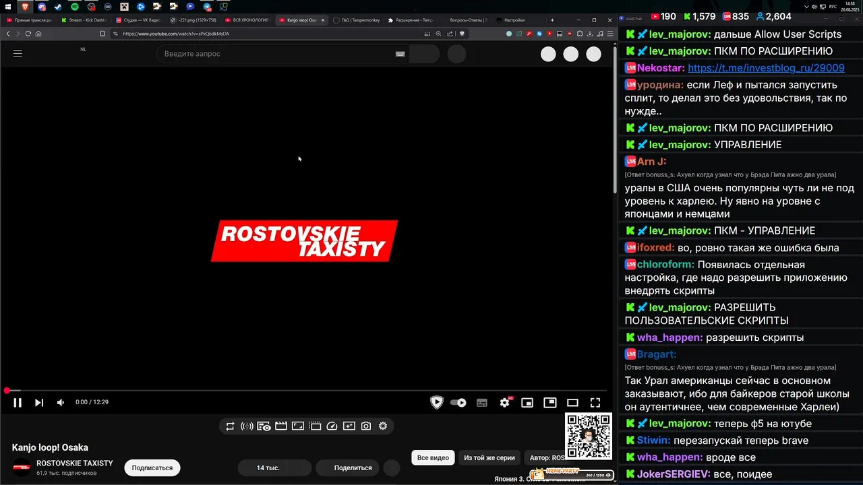Viewport: 863px width, 485px height.
Task: Click the 2,604 viewers counter in chat header
Action: 773,16
